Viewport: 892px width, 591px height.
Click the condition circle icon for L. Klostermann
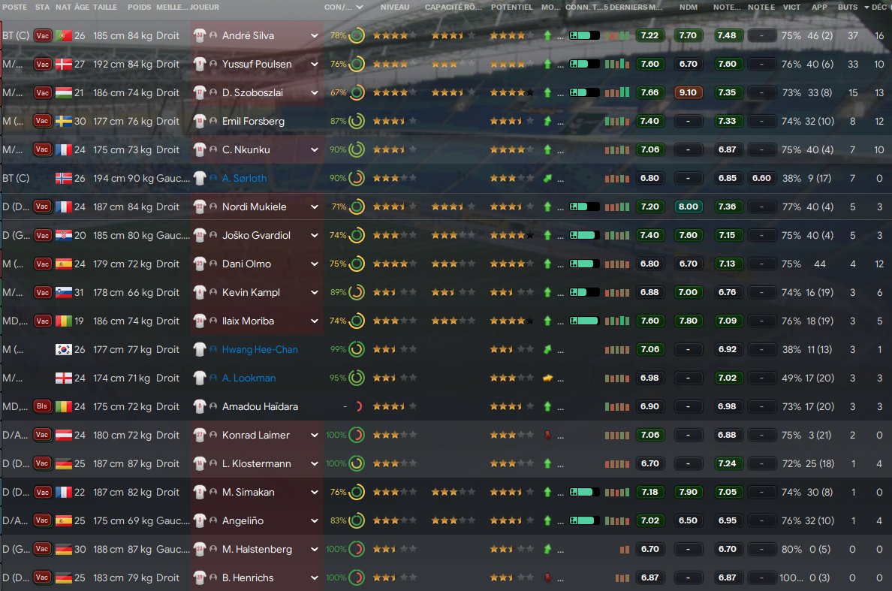click(x=357, y=463)
